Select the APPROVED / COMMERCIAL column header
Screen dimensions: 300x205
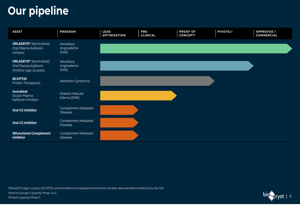point(266,34)
